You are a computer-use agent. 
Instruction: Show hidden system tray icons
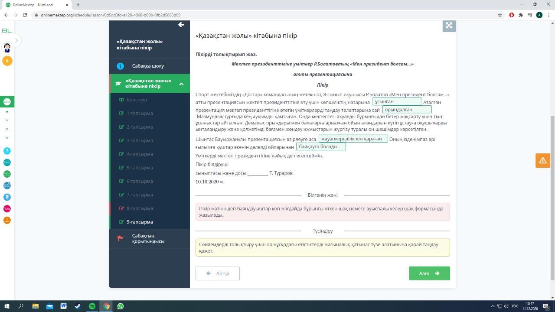click(492, 306)
